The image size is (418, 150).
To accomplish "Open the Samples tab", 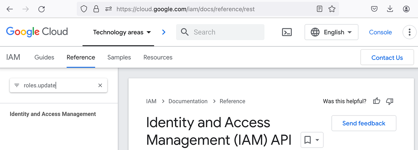I will [119, 57].
